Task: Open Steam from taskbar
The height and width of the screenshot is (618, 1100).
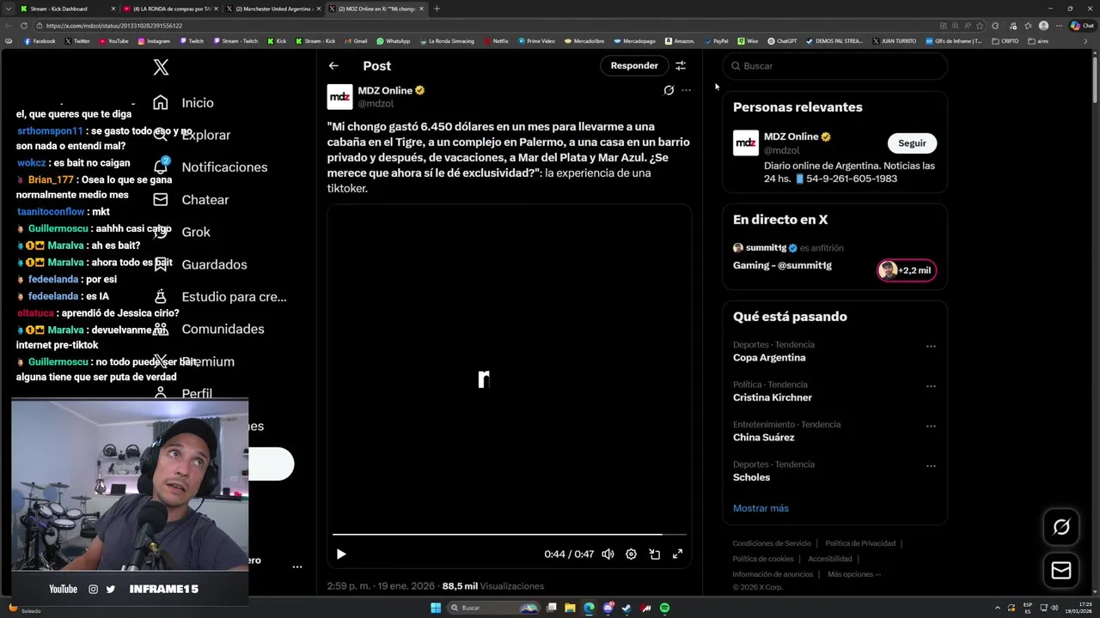Action: (x=627, y=608)
